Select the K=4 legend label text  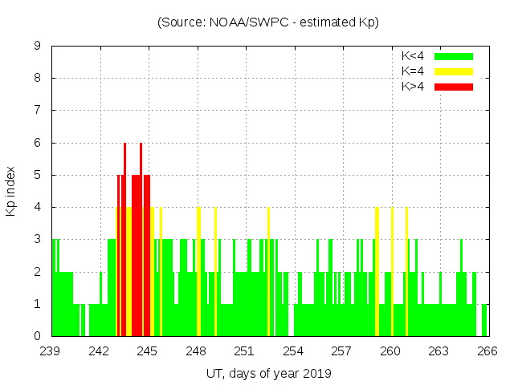point(413,71)
